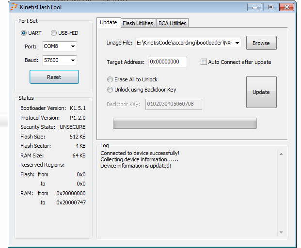Switch to the BCA Utilities tab
Viewport: 301px width, 248px height.
pos(173,23)
